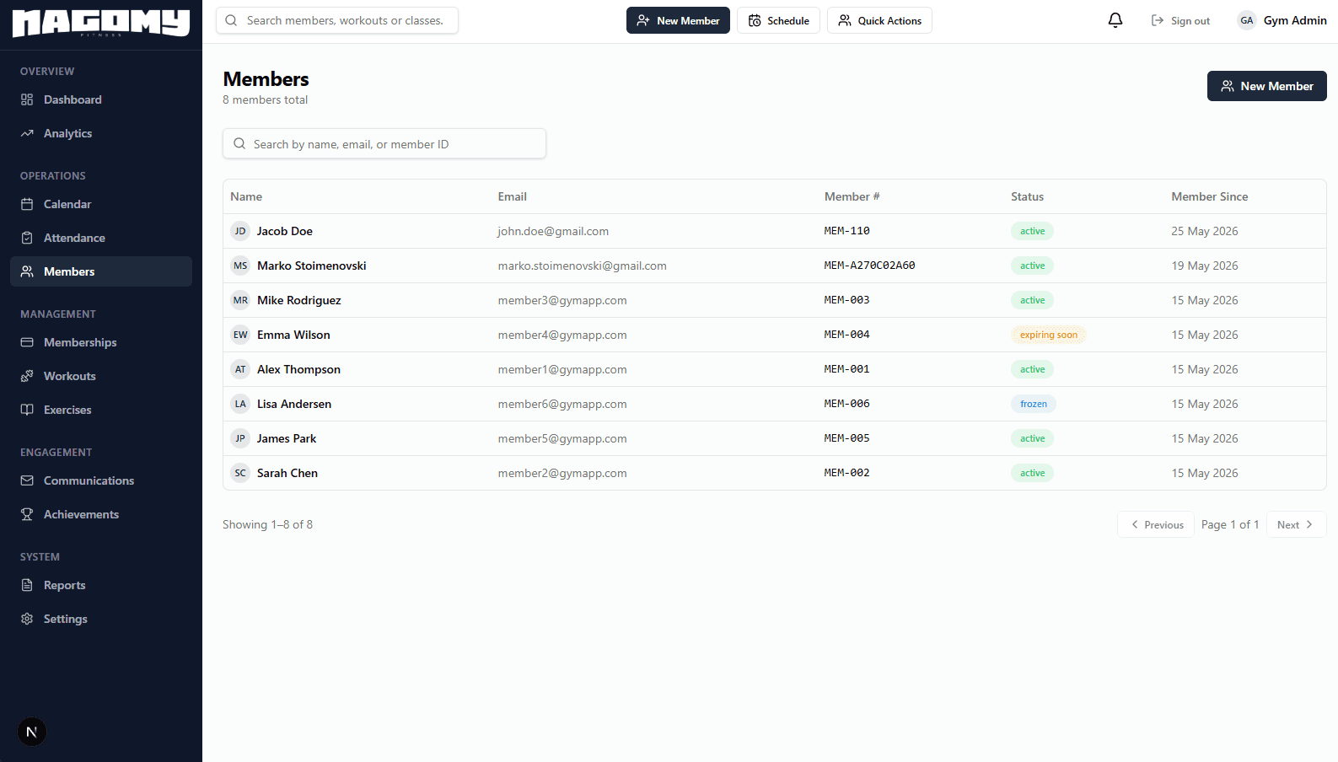Click the N badge at sidebar bottom

click(32, 732)
